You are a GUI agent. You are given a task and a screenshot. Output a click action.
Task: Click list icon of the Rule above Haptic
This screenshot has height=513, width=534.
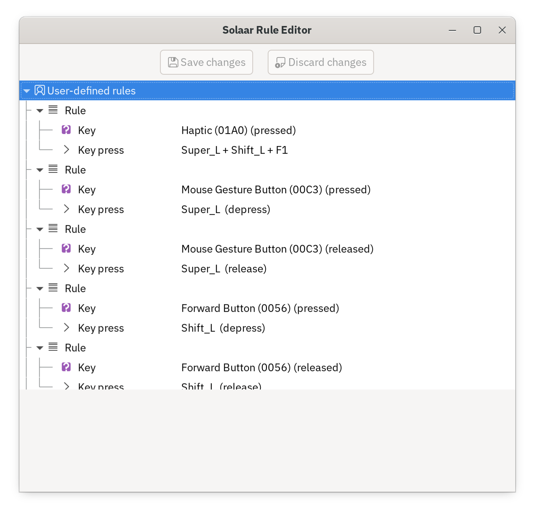tap(53, 110)
